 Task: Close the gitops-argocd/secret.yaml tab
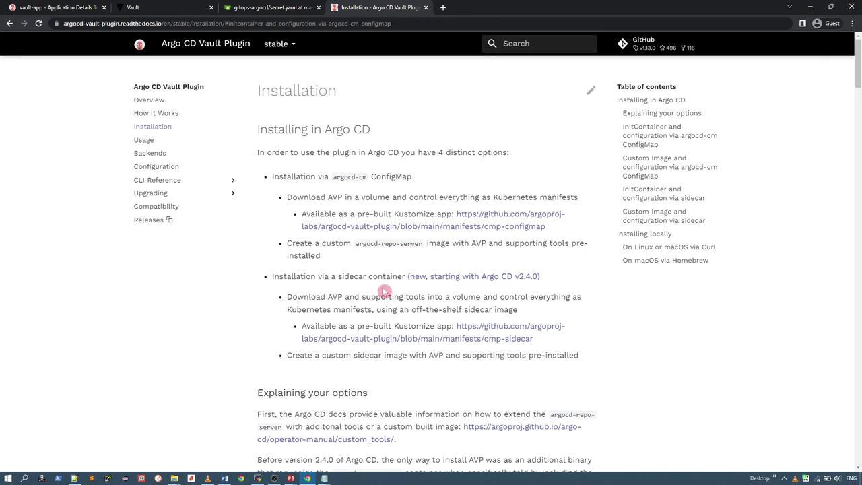coord(319,7)
